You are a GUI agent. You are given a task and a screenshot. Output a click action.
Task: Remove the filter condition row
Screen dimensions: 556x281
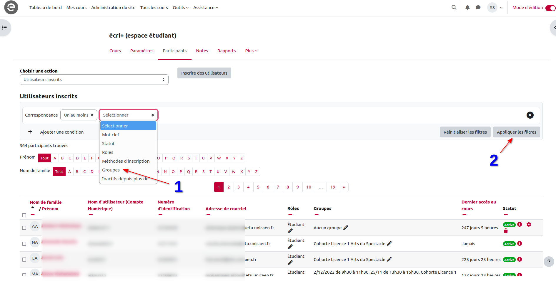pos(530,115)
